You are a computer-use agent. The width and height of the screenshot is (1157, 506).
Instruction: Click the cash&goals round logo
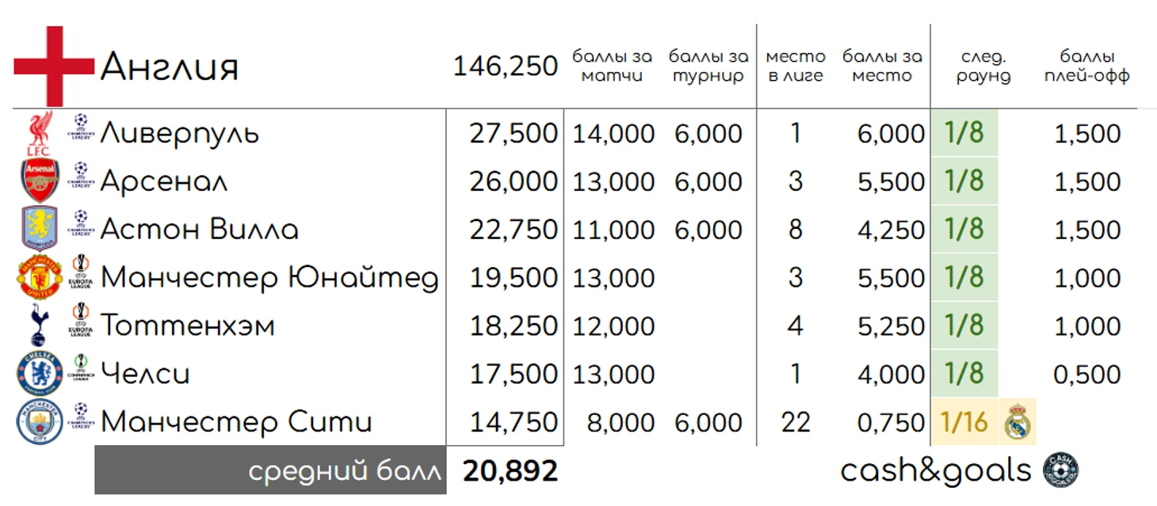[1060, 470]
